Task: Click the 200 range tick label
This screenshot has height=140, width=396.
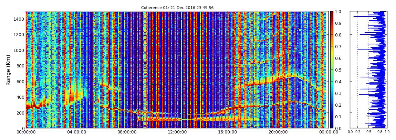Action: 20,113
